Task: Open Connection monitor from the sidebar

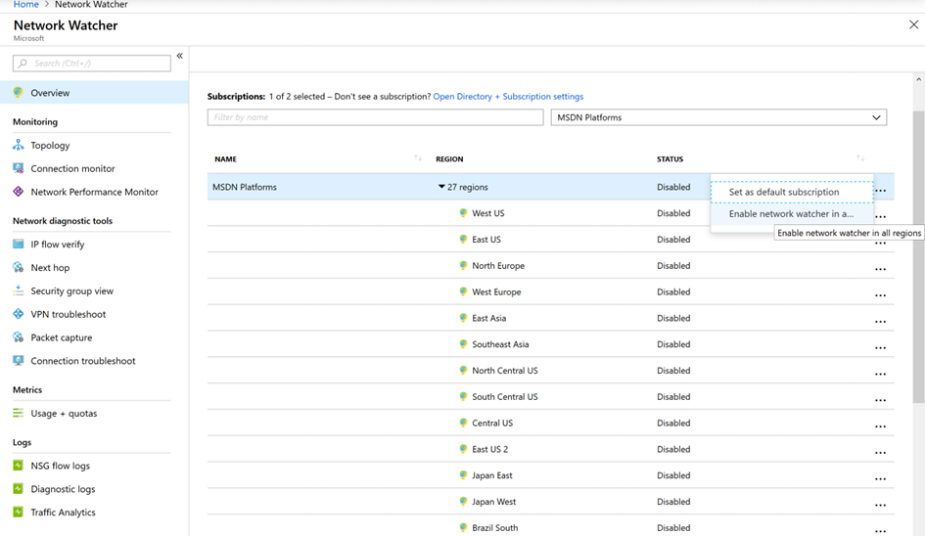Action: point(72,168)
